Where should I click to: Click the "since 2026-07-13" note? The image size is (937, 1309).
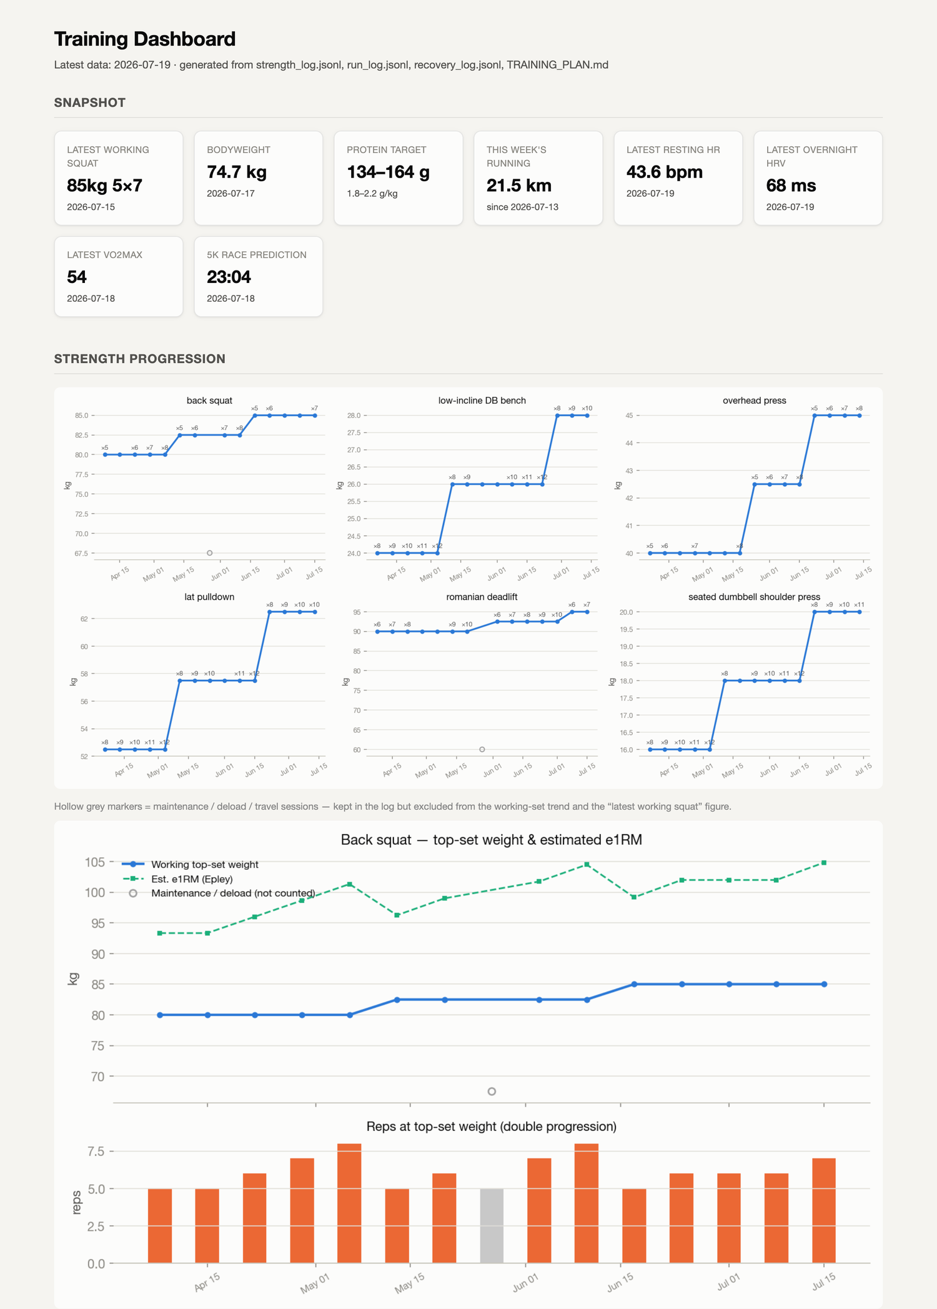(522, 207)
